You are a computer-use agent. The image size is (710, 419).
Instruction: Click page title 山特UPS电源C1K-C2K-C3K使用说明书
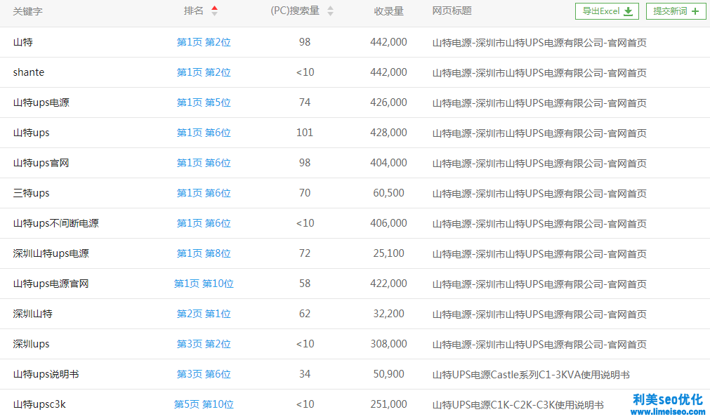518,405
